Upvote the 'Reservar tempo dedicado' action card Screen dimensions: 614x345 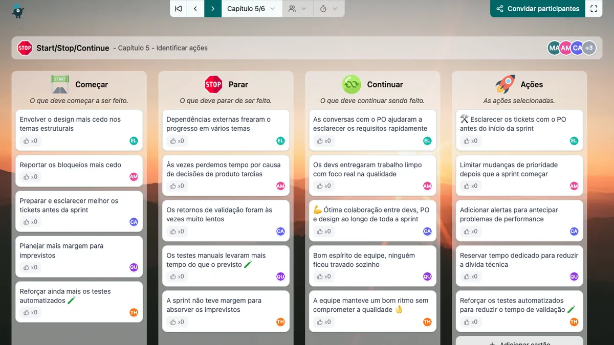(471, 277)
